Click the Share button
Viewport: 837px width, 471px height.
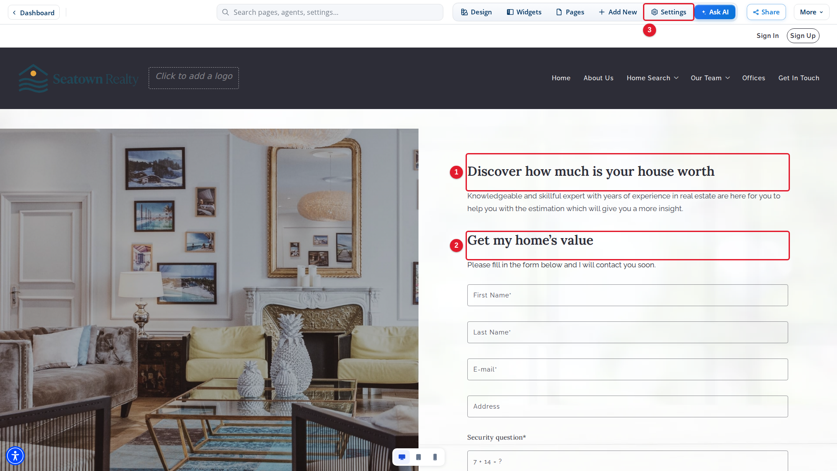(x=766, y=12)
